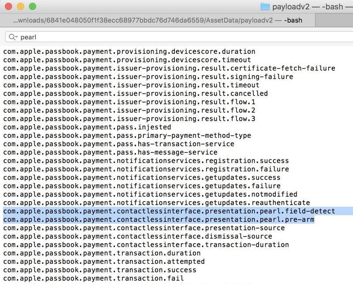The height and width of the screenshot is (284, 353).
Task: Select the highlighted pearl.pre-arm line
Action: click(163, 219)
